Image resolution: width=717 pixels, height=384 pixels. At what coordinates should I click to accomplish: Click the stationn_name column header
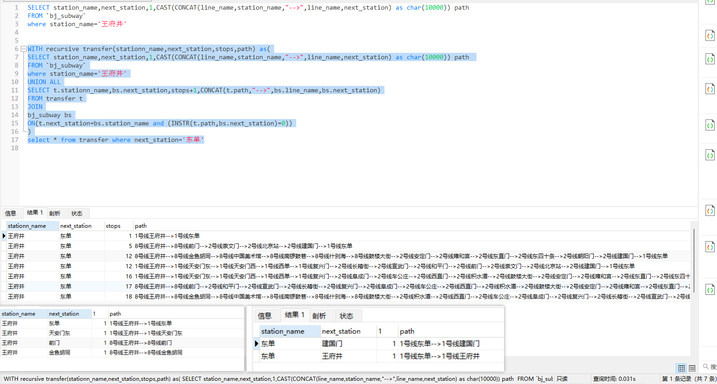coord(33,226)
